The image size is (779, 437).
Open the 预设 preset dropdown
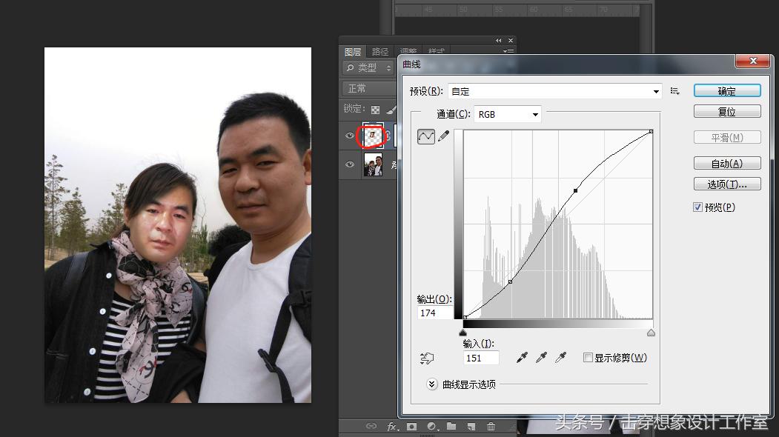pos(656,90)
